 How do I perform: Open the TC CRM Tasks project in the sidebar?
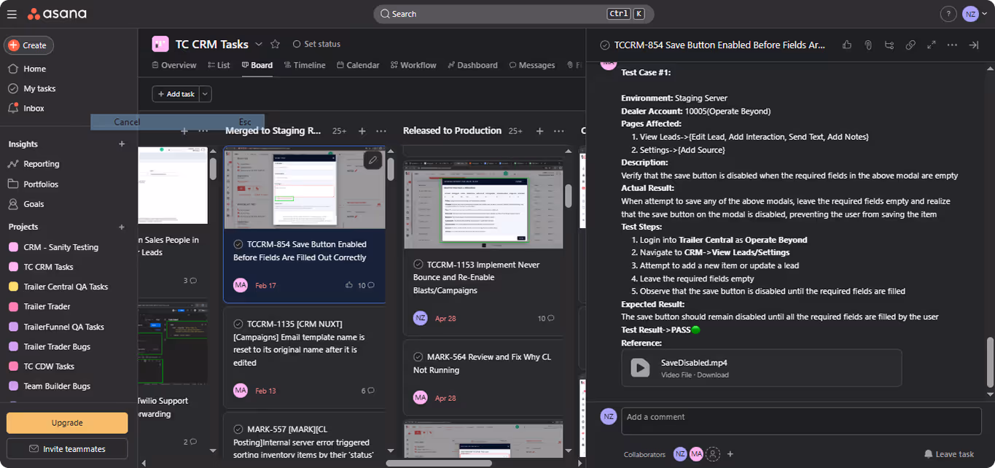(x=48, y=267)
